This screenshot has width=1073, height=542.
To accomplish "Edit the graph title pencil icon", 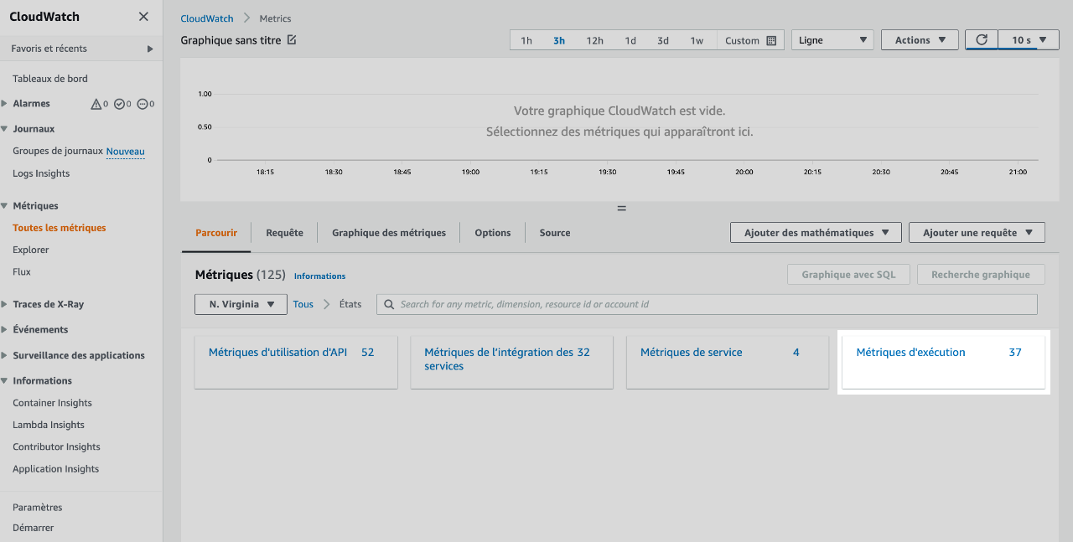I will coord(292,39).
